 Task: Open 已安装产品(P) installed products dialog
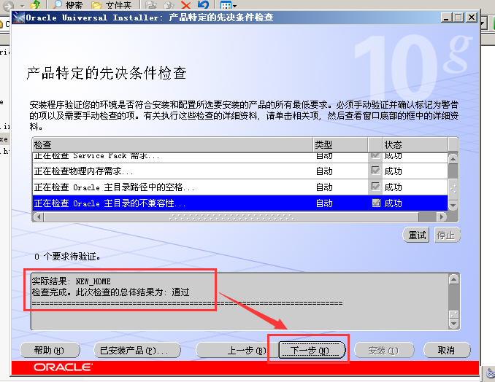[137, 350]
